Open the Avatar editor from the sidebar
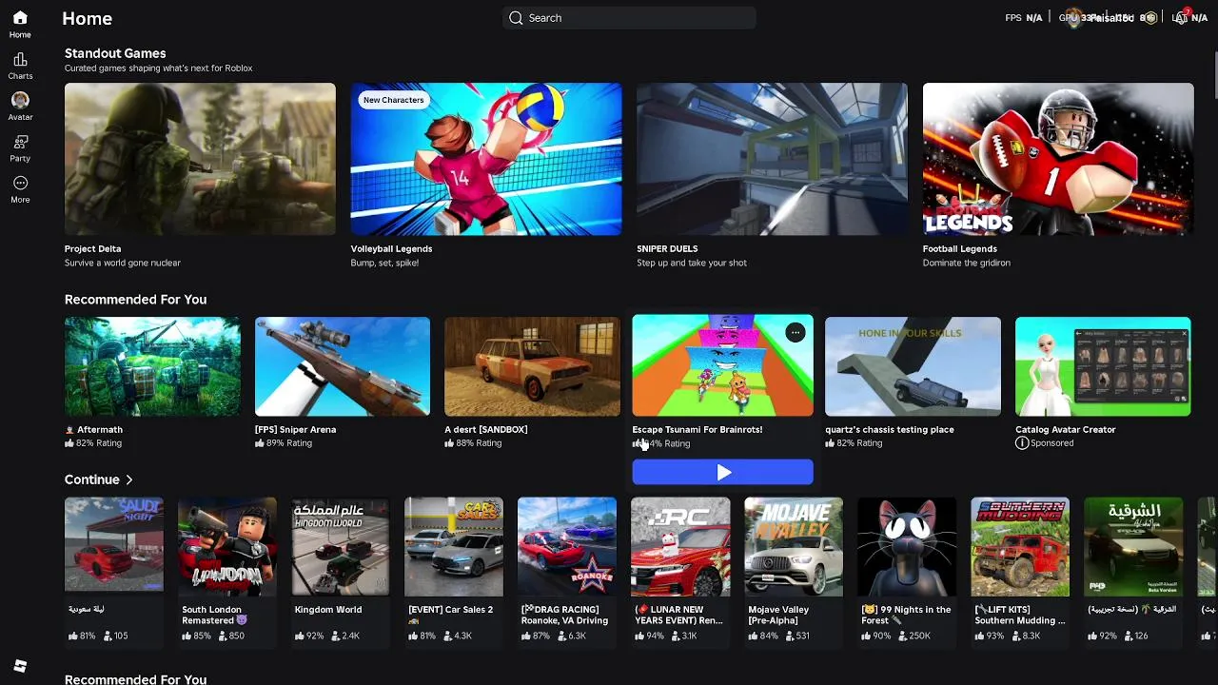This screenshot has height=685, width=1218. [x=20, y=107]
